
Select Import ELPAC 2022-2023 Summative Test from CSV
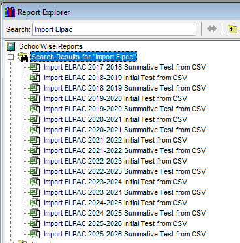125,171
